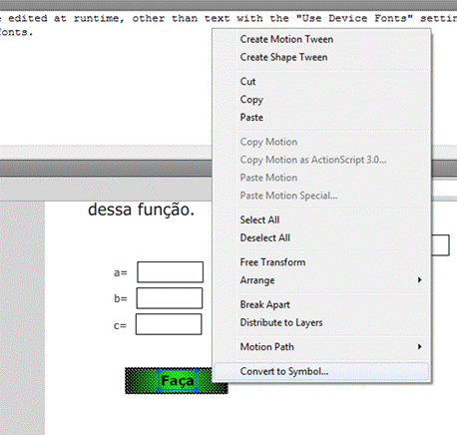This screenshot has width=457, height=435.
Task: Click the 'a=' label on stage
Action: (121, 272)
